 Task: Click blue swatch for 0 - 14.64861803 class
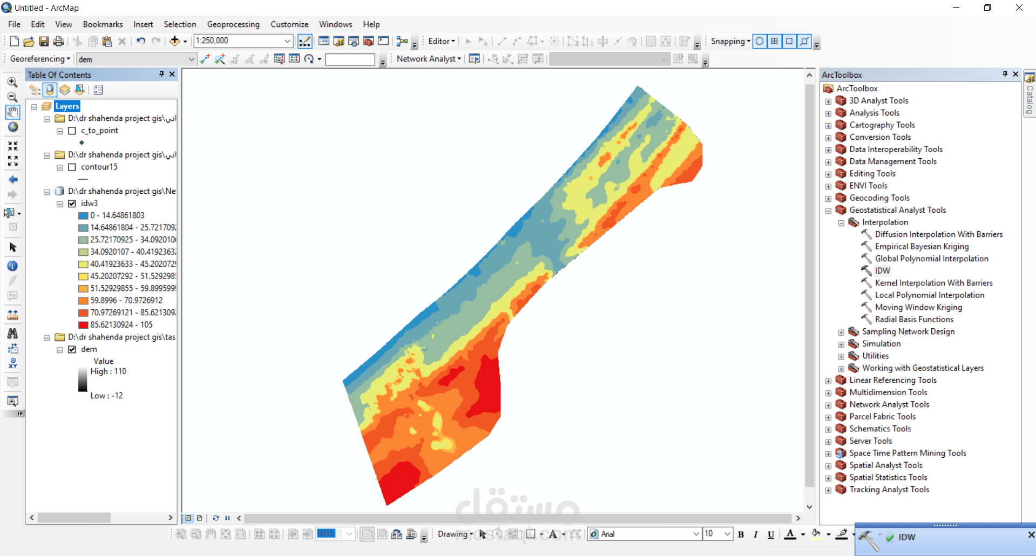point(83,215)
